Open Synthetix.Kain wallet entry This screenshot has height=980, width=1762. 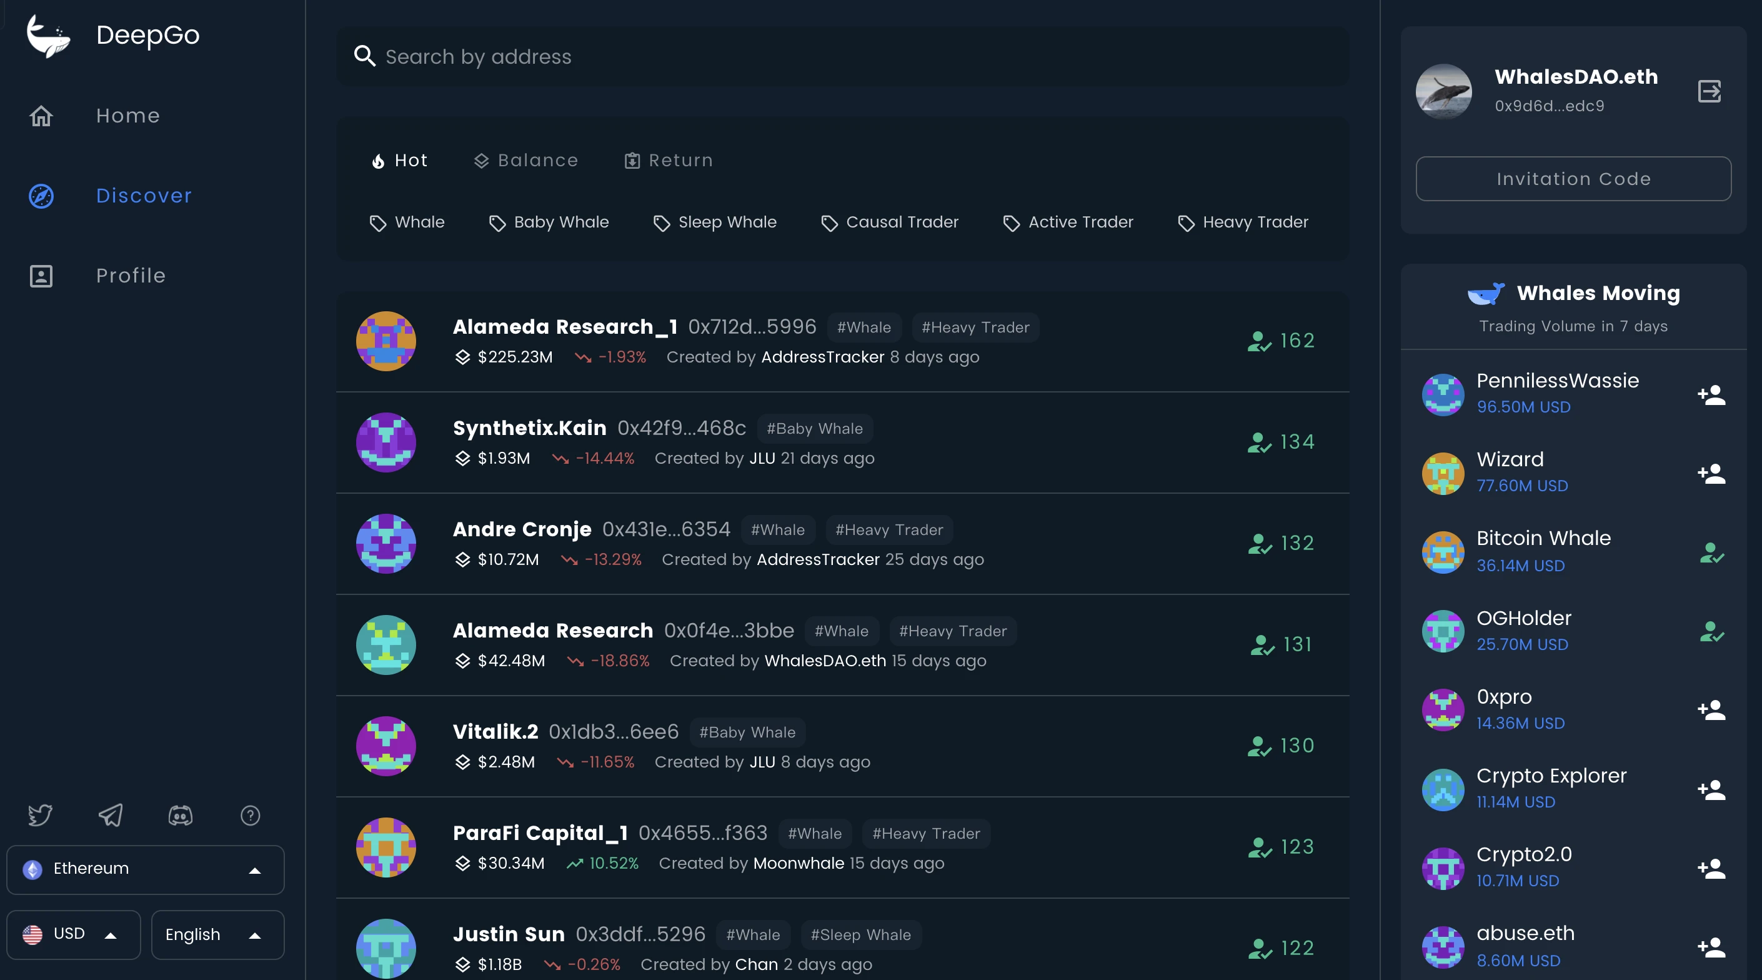(x=843, y=442)
